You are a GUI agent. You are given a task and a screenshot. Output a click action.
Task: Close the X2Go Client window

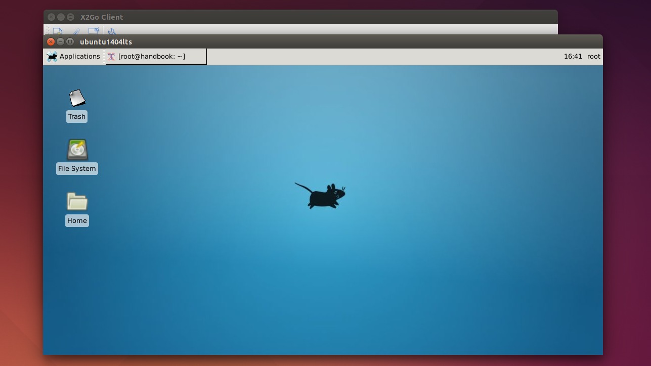tap(51, 17)
